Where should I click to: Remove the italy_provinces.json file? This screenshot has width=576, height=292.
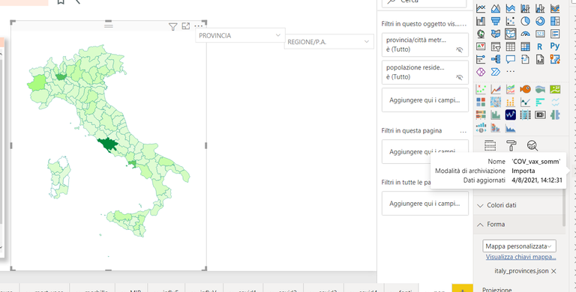(553, 271)
